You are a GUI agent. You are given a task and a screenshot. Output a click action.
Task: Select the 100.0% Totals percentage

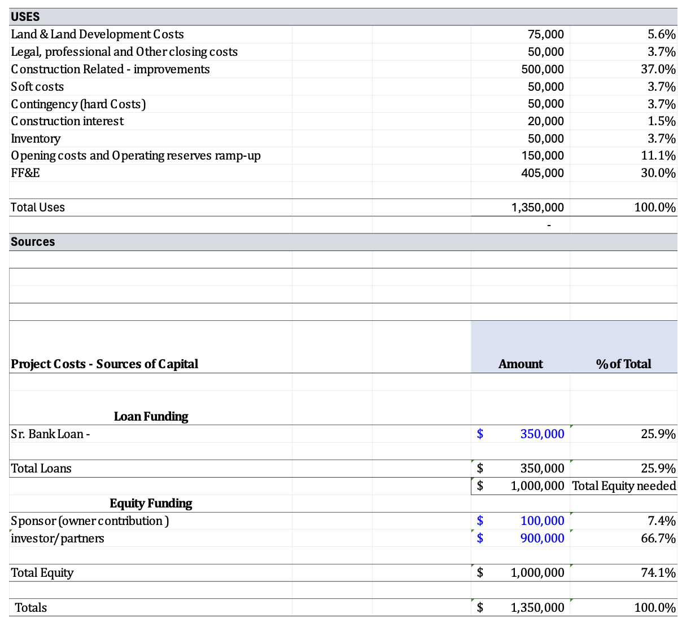point(655,608)
